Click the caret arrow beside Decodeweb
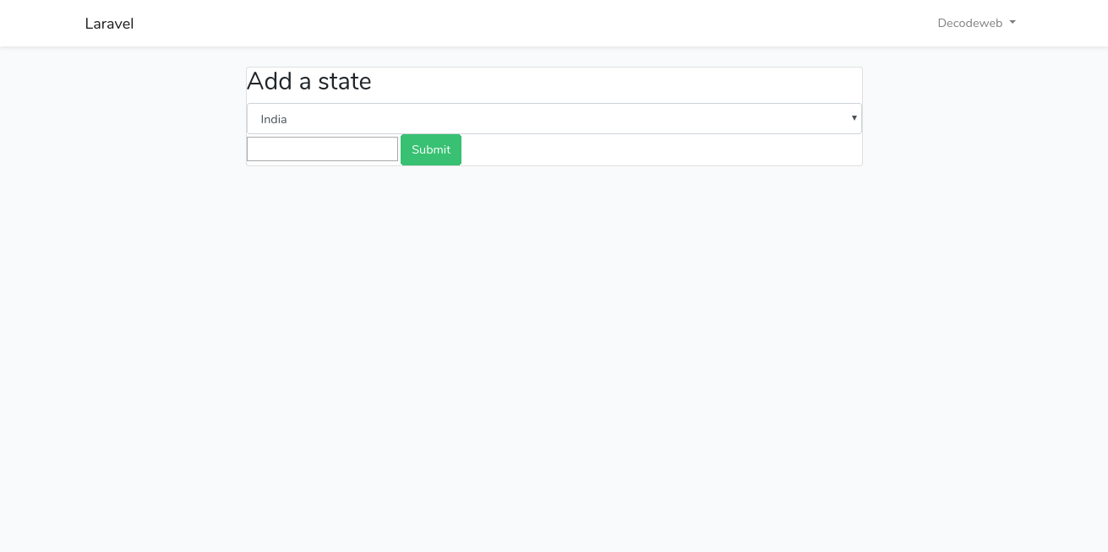The width and height of the screenshot is (1108, 552). (x=1012, y=23)
